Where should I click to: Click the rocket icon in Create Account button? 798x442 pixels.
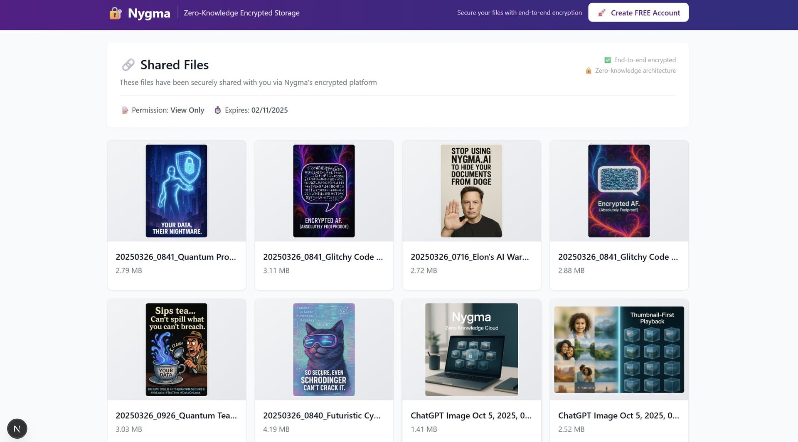pos(601,13)
